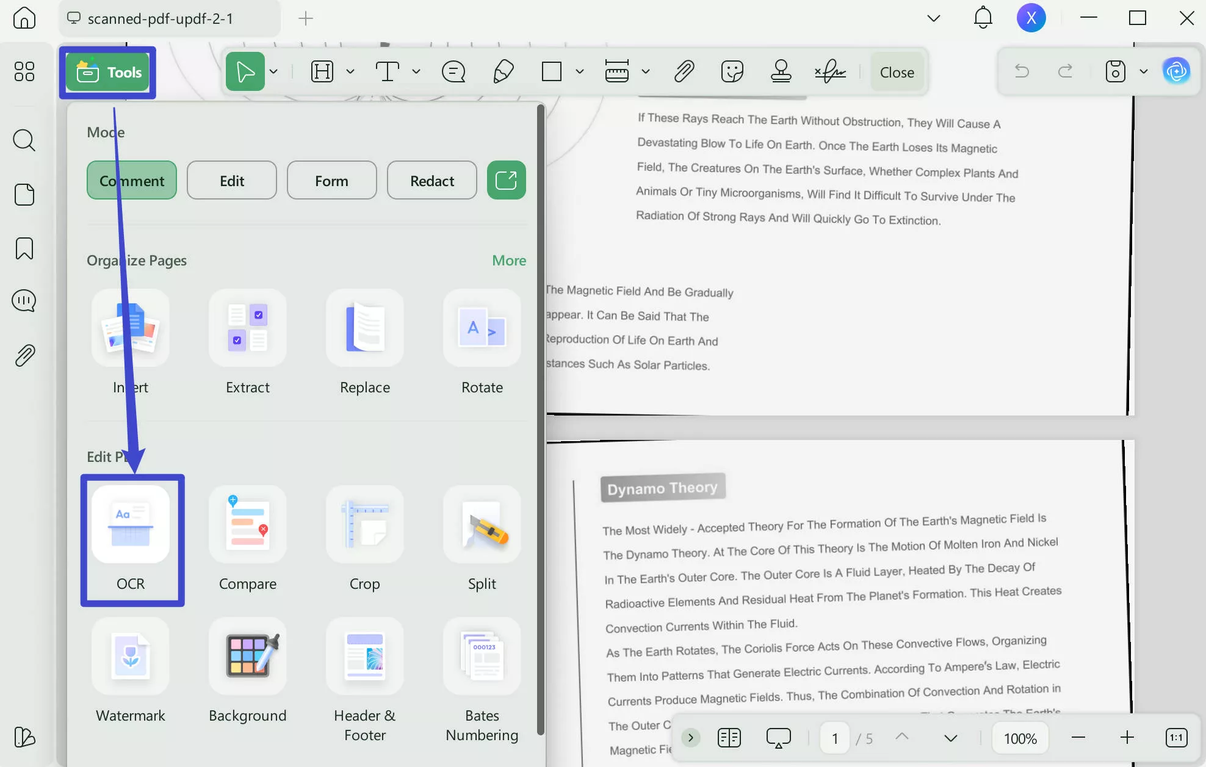Enable Redact mode
The height and width of the screenshot is (767, 1206).
pos(431,180)
